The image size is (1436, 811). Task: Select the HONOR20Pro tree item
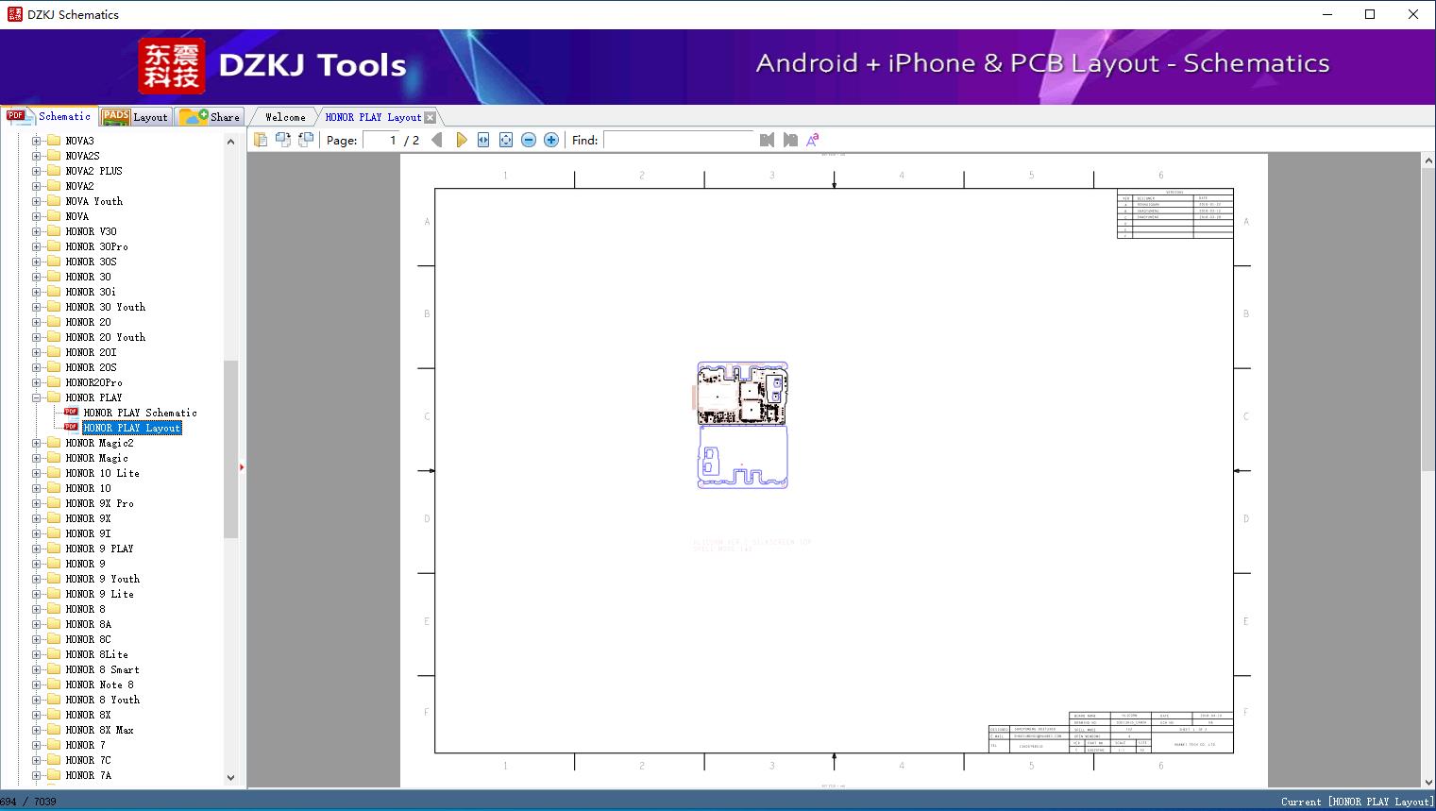[x=94, y=382]
